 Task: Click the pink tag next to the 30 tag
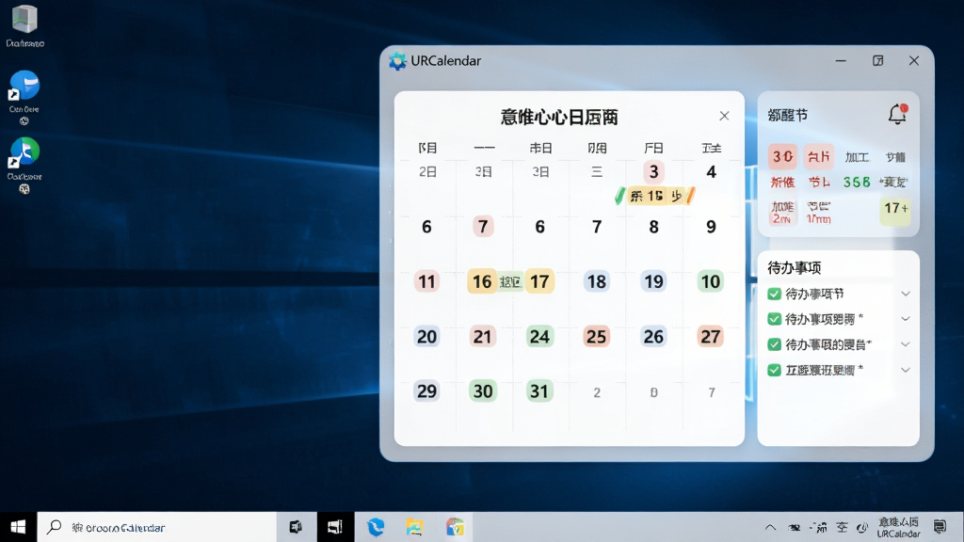[818, 157]
